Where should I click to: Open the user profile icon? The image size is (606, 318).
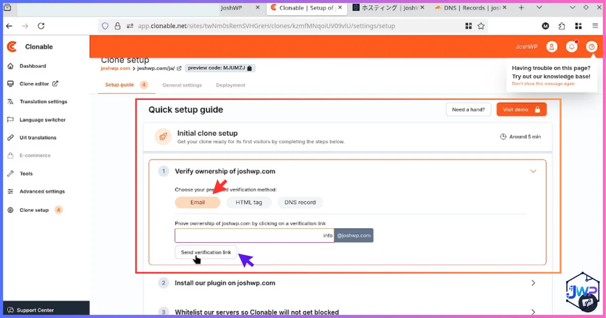pos(552,46)
